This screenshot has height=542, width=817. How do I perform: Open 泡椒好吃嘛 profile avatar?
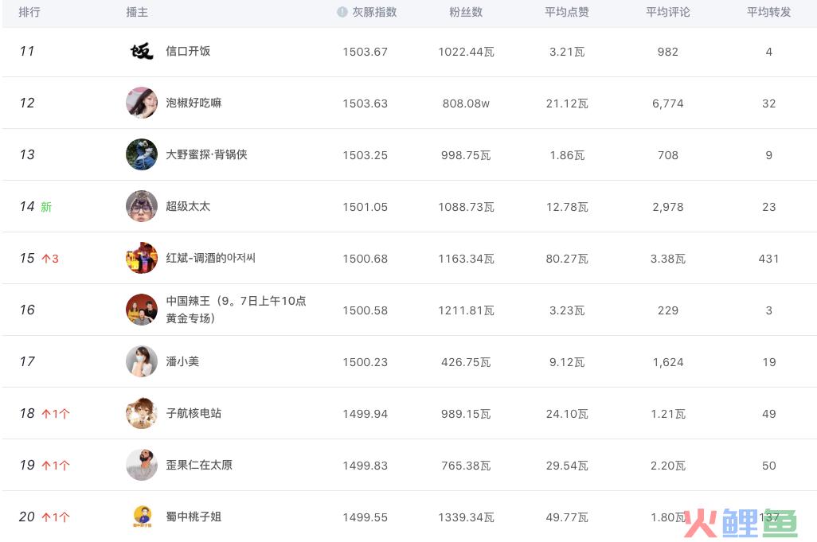[142, 103]
